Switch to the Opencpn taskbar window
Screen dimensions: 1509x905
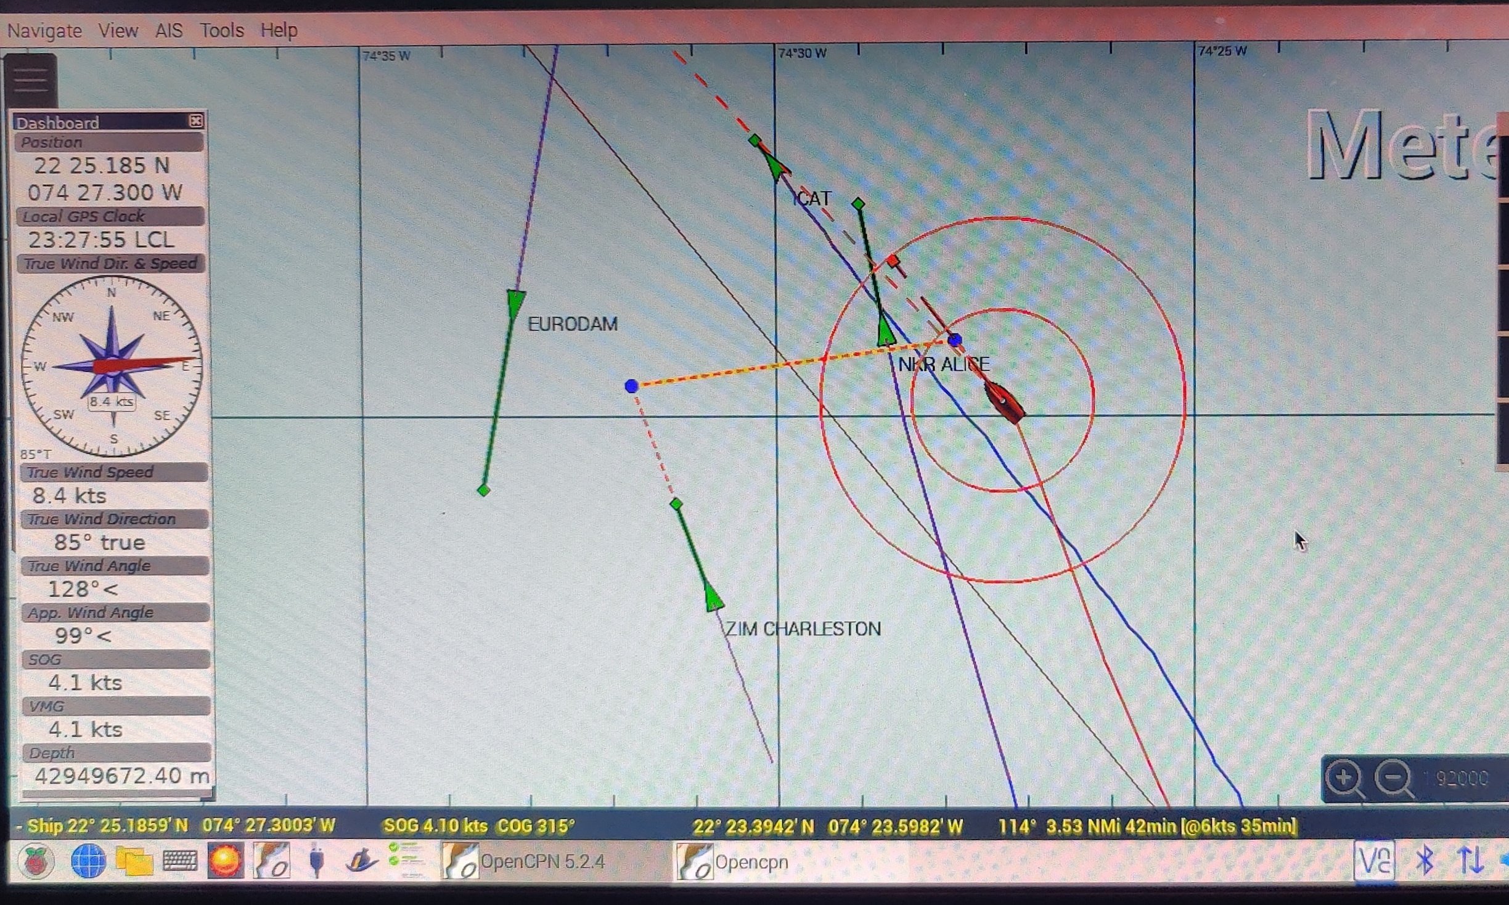click(750, 861)
